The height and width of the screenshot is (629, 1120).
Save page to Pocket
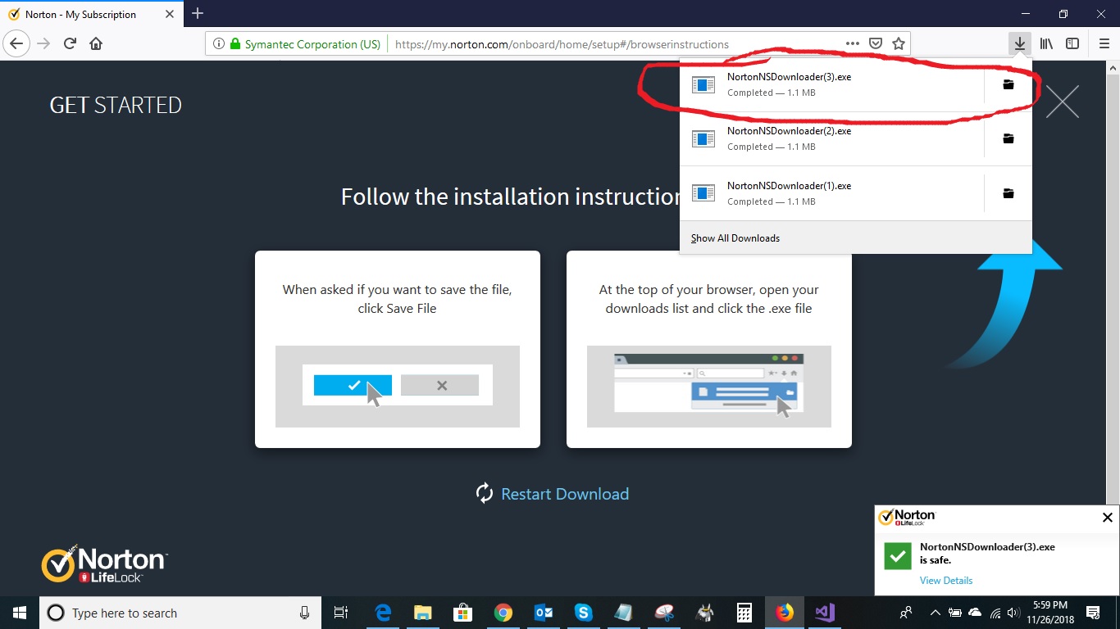point(876,44)
